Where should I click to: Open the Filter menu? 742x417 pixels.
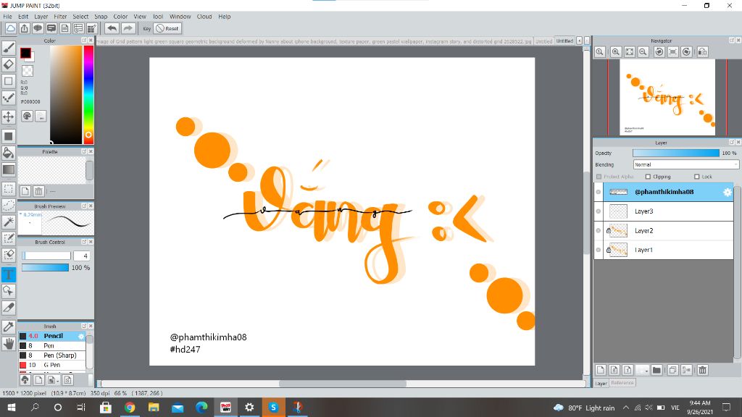60,17
